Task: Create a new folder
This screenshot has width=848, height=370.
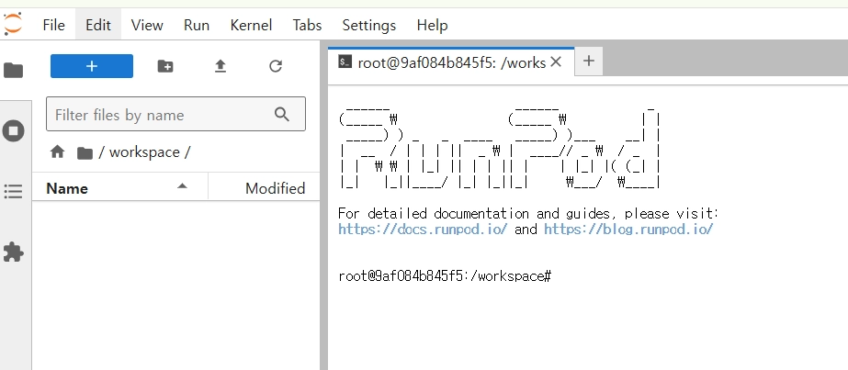Action: click(x=165, y=66)
